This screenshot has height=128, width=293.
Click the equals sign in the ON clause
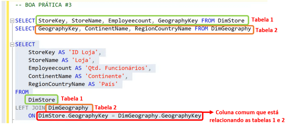(113, 116)
